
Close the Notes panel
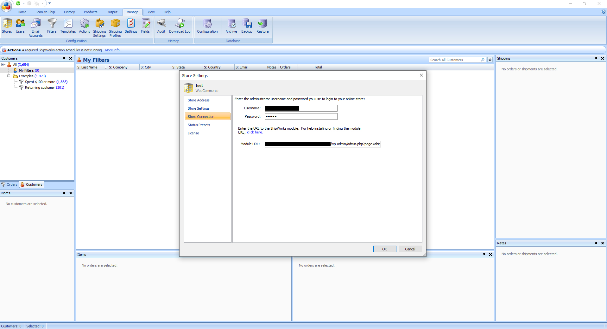[71, 193]
